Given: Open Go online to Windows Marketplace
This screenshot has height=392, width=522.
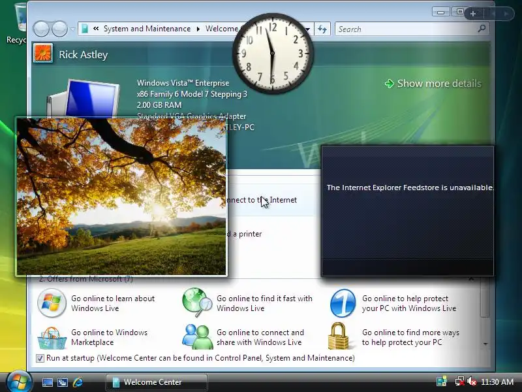Looking at the screenshot, I should [x=109, y=337].
